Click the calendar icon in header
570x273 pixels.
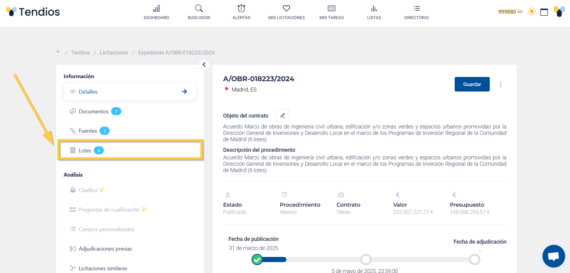coord(544,12)
